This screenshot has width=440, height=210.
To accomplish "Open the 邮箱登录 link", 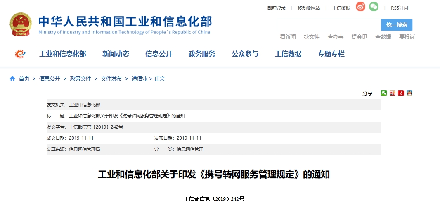I will click(277, 8).
